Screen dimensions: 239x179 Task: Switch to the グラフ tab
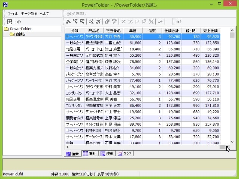coord(125,153)
